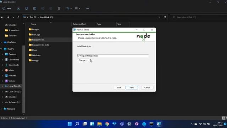Click the Cut icon in Explorer toolbar

pos(18,9)
